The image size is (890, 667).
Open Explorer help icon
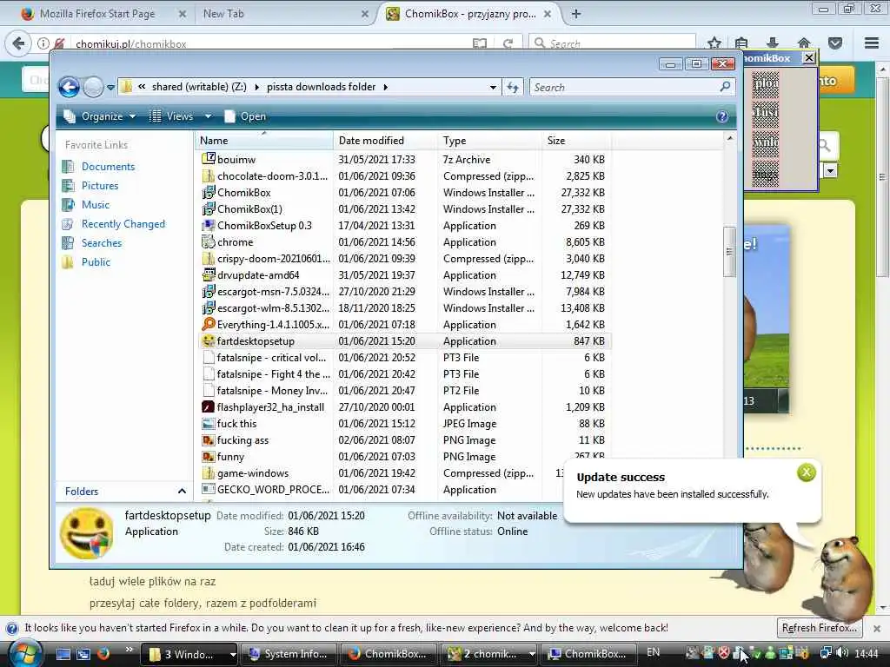[x=722, y=116]
